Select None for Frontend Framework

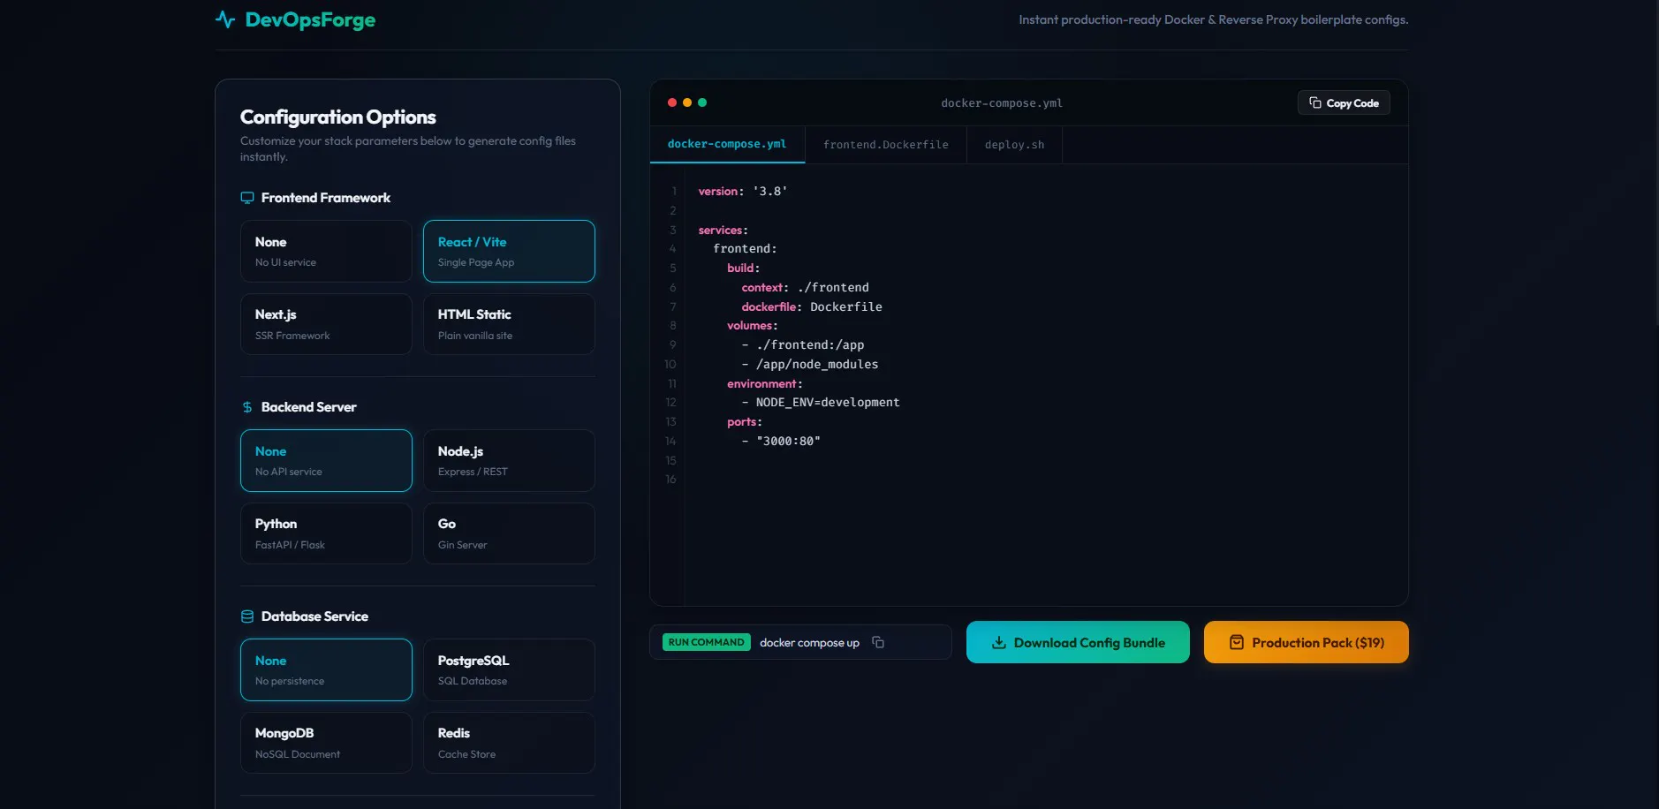[326, 251]
